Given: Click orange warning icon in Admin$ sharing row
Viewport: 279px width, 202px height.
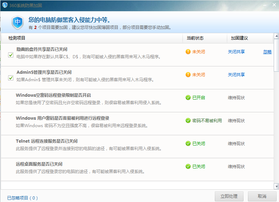Looking at the screenshot, I should coord(188,75).
